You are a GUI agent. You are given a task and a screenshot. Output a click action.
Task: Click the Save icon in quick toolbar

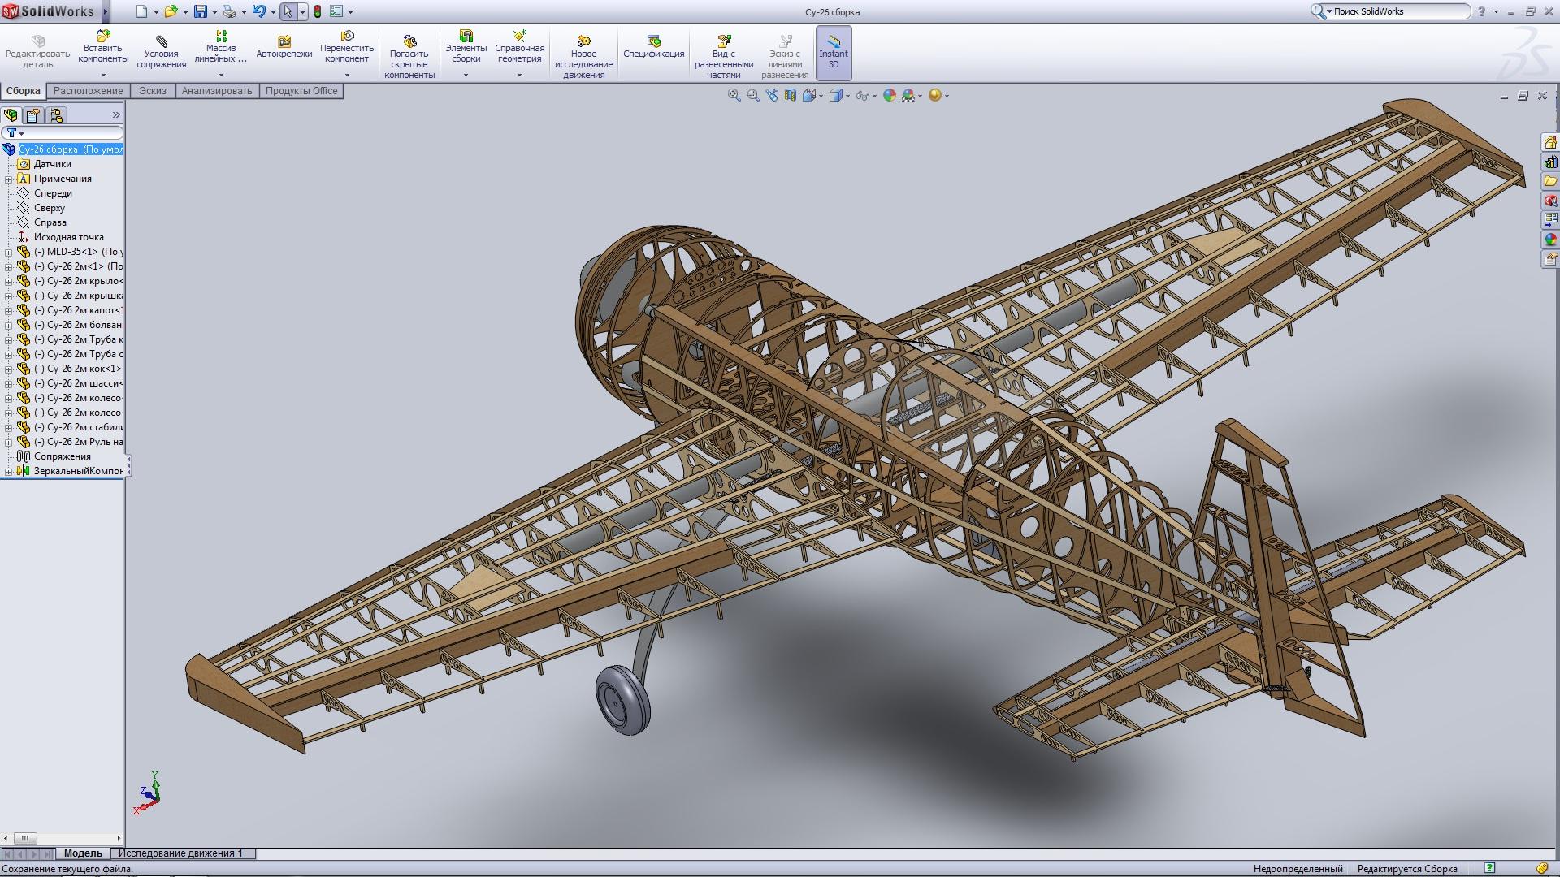click(x=200, y=11)
